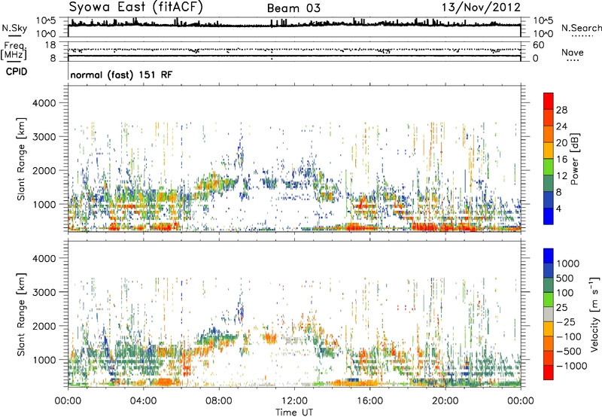Pick the yellow 16-20 dB power colorbar segment
Viewport: 602px width, 417px height.
click(549, 150)
